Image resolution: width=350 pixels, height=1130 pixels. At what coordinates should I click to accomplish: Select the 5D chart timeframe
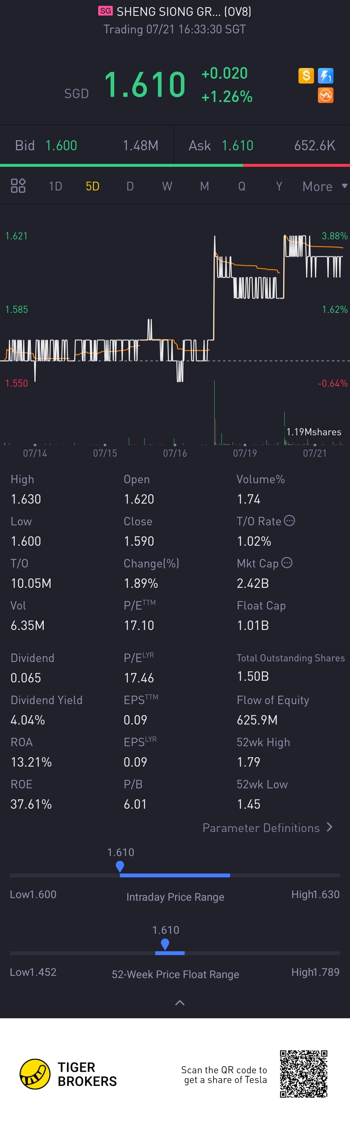(92, 186)
